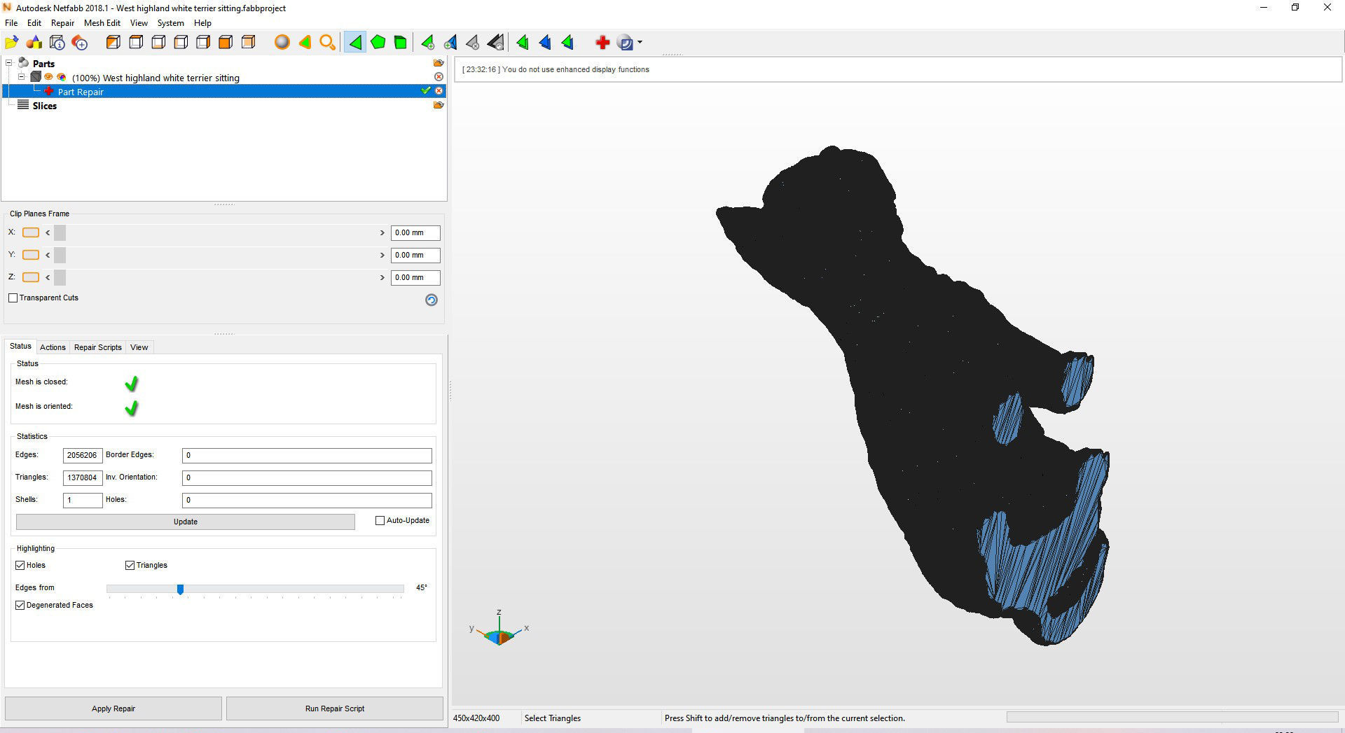The width and height of the screenshot is (1345, 733).
Task: Click the sphere display options toolbar icon
Action: pos(626,43)
